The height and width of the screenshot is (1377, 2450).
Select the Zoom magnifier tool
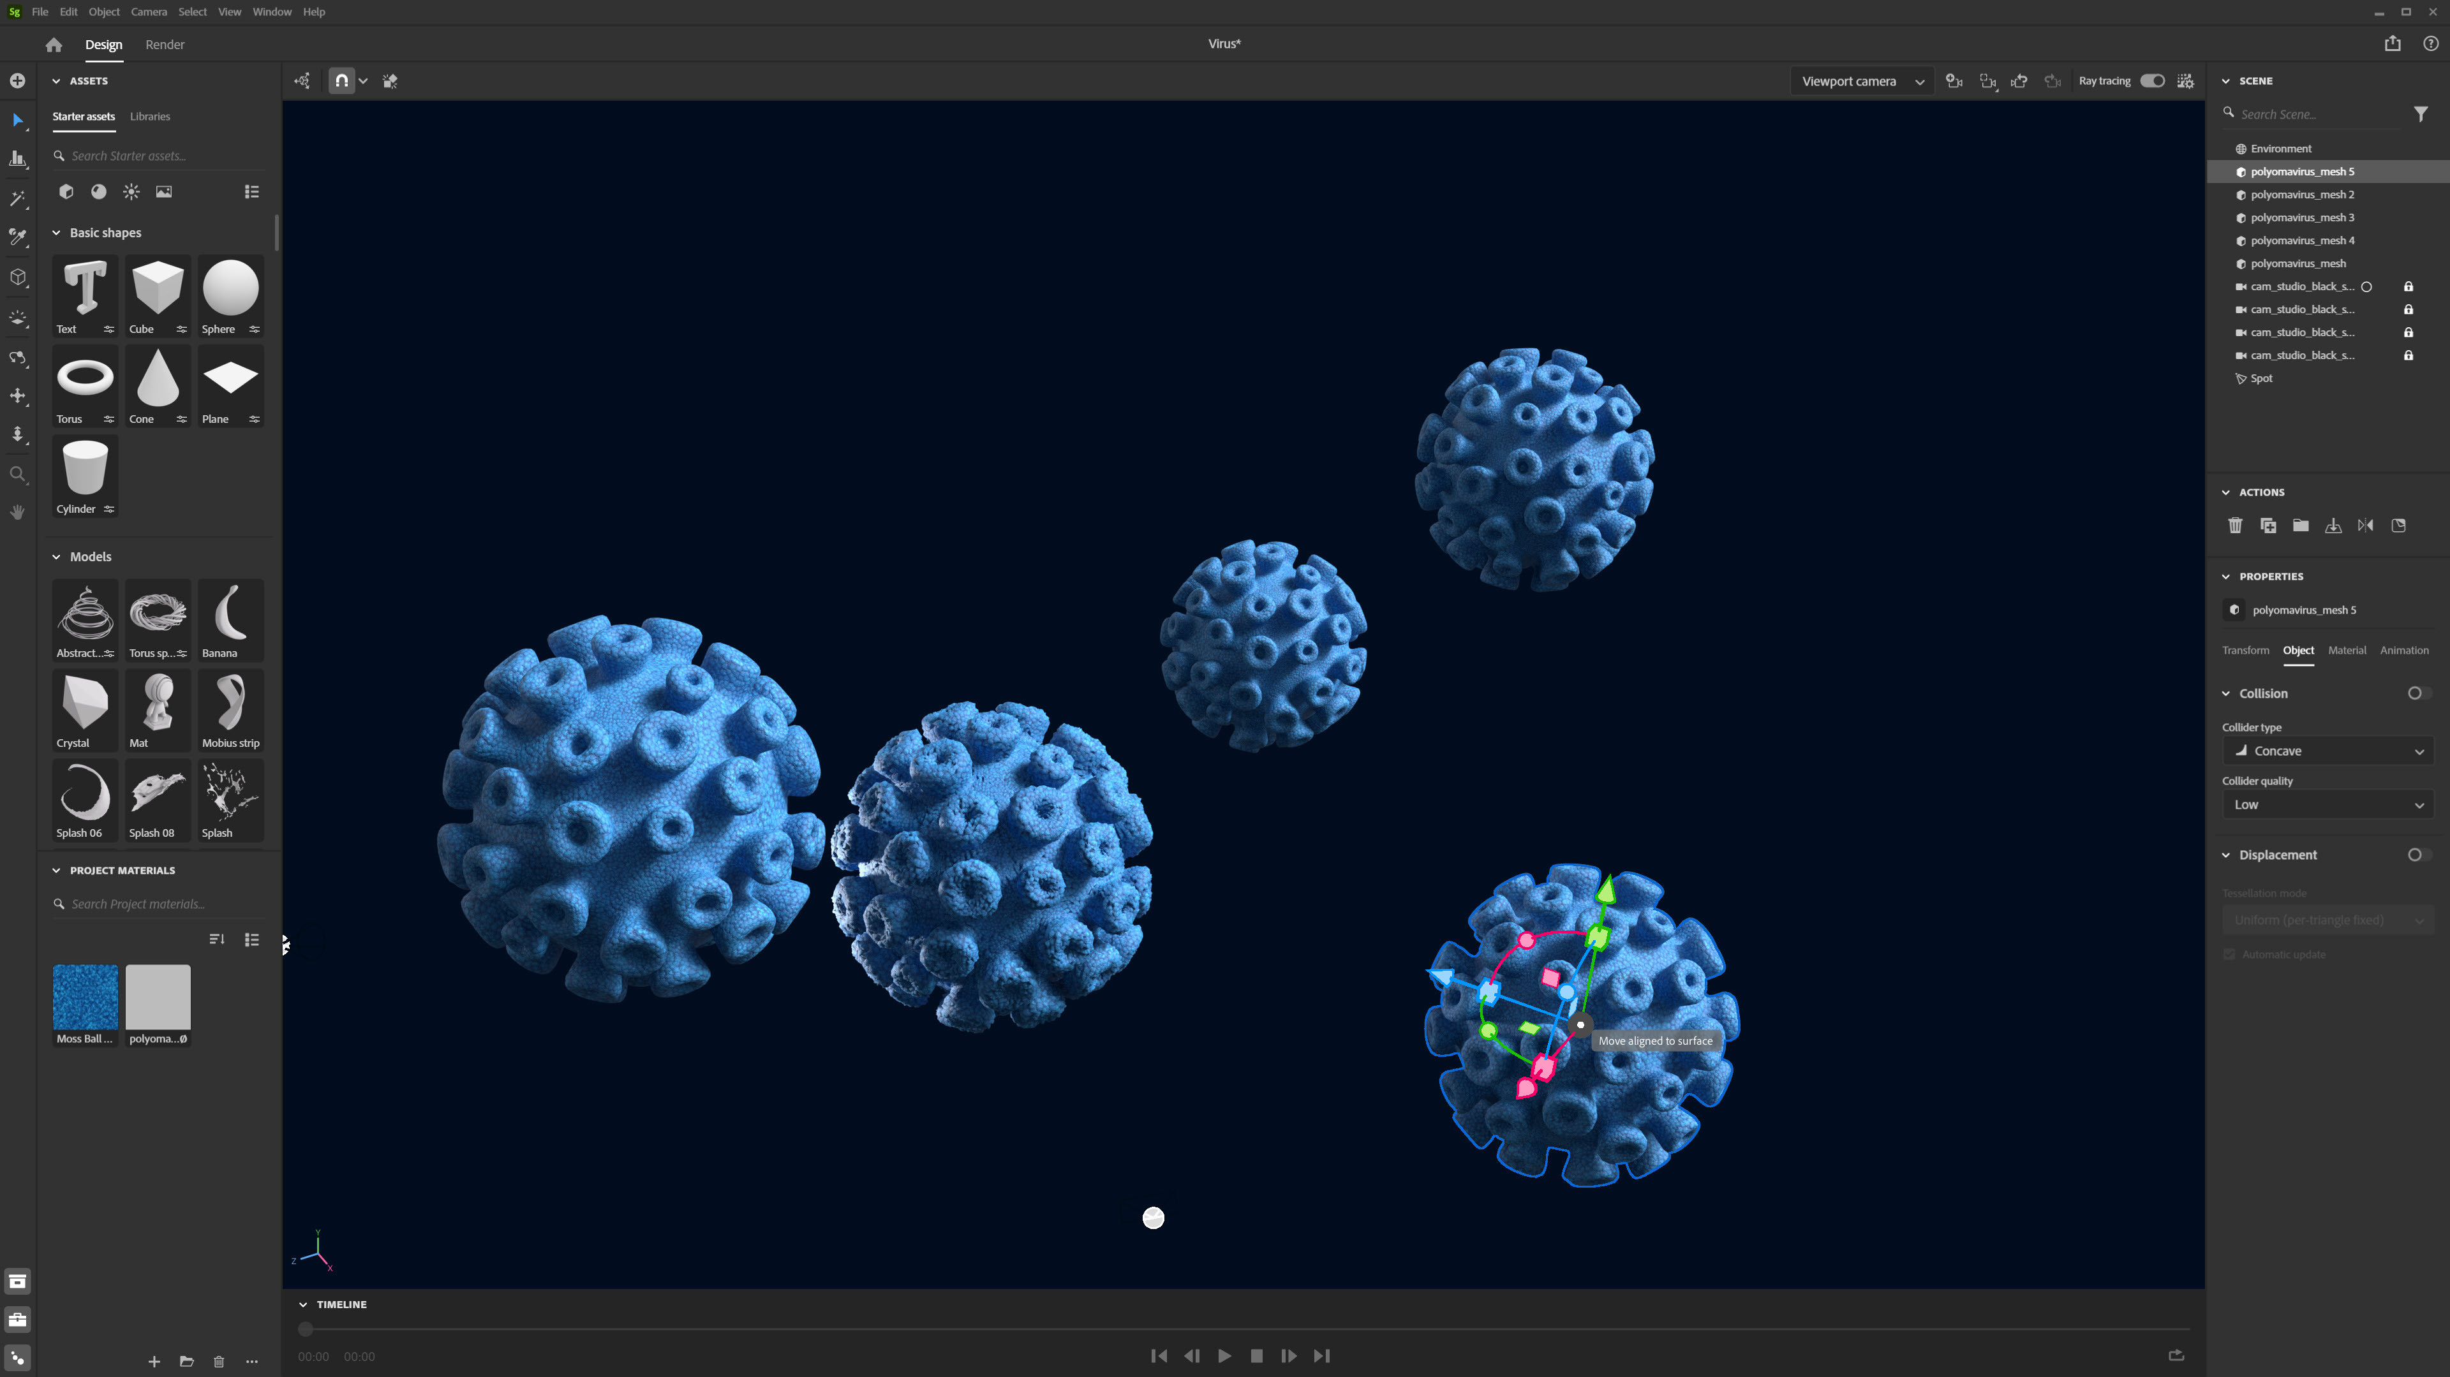(17, 474)
